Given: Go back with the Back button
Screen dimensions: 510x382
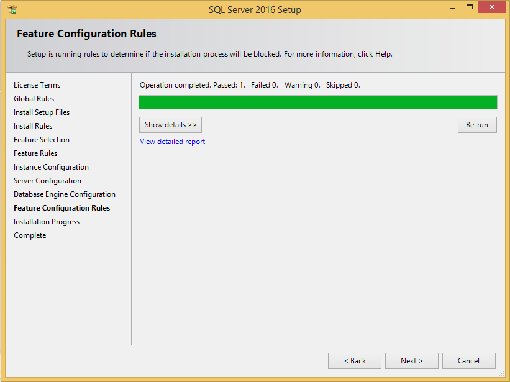Looking at the screenshot, I should [355, 361].
